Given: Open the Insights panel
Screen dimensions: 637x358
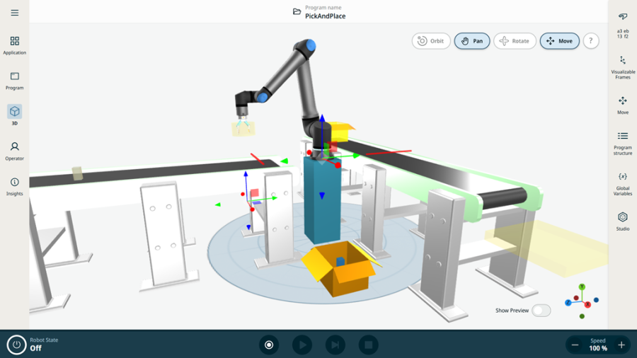Looking at the screenshot, I should [14, 186].
